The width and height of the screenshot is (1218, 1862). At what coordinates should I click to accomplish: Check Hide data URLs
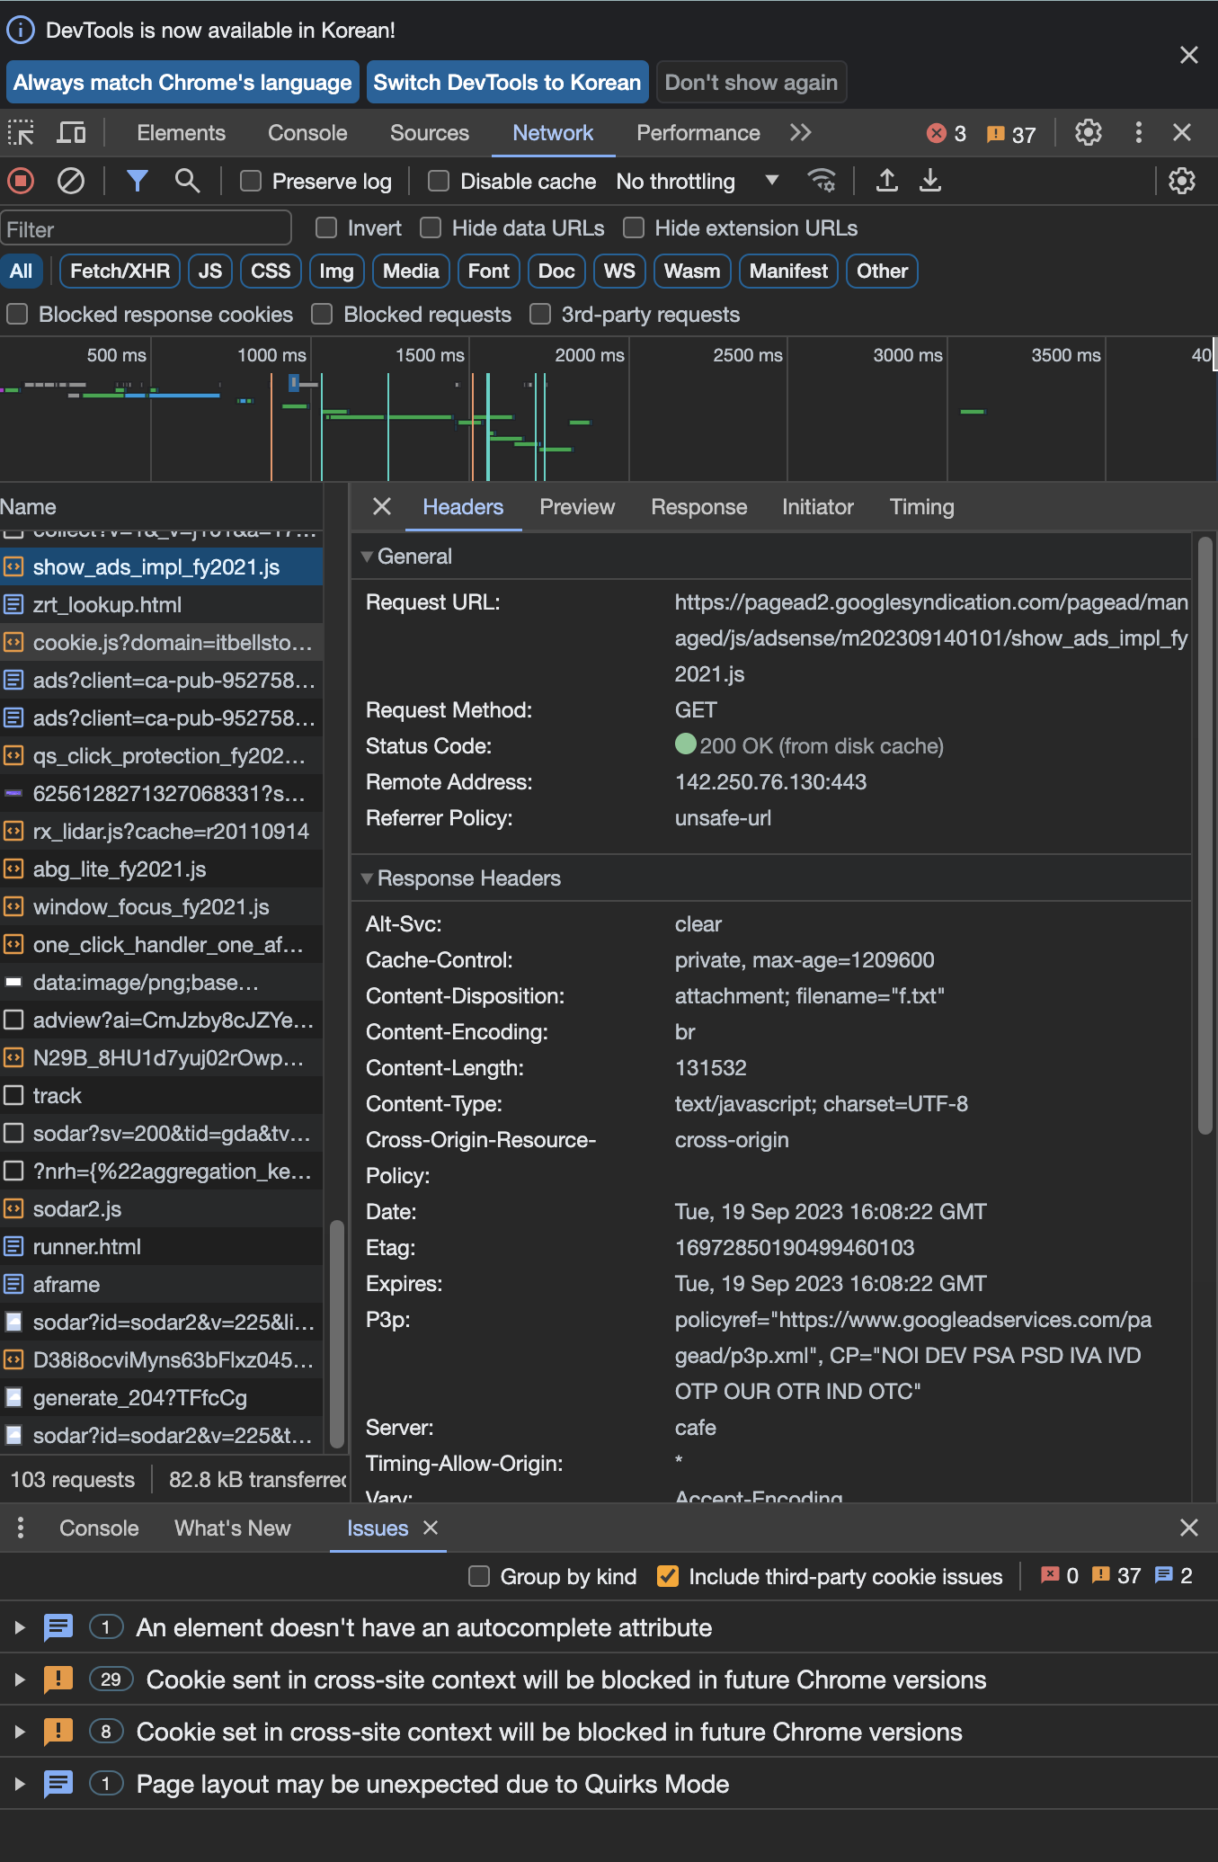click(431, 227)
